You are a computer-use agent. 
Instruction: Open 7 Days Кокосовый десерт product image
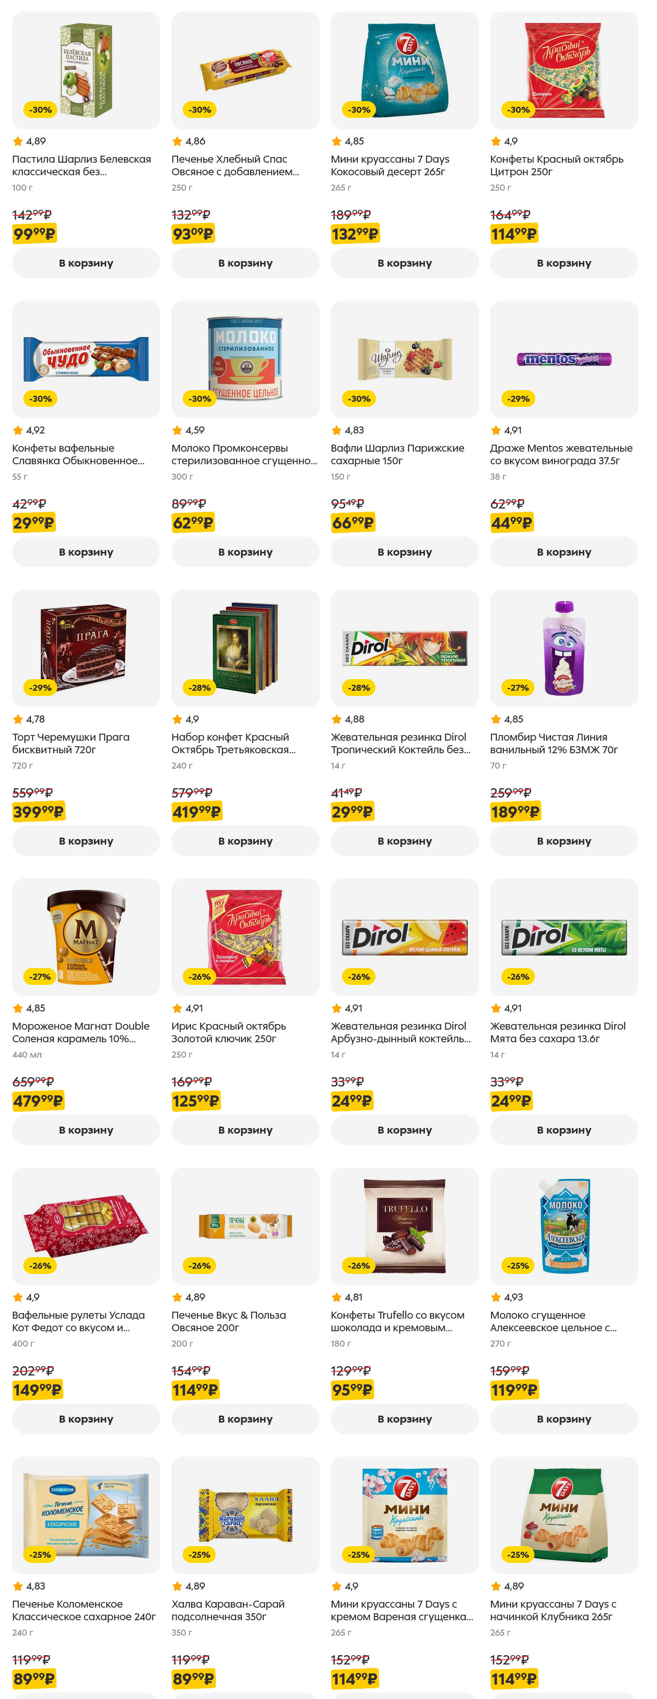[404, 70]
